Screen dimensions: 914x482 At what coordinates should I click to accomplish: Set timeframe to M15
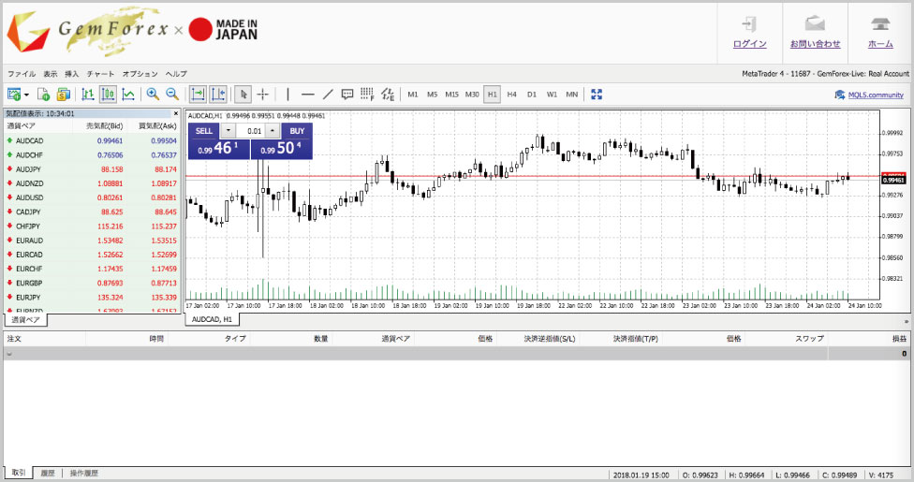click(451, 94)
